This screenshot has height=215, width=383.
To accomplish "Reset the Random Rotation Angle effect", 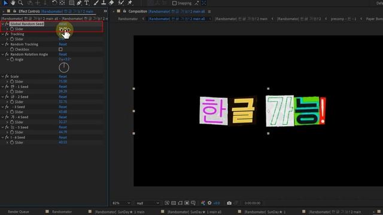I will pos(63,54).
